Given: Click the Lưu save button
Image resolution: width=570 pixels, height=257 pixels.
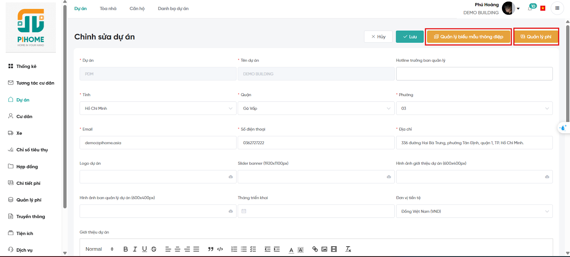Looking at the screenshot, I should [x=410, y=37].
